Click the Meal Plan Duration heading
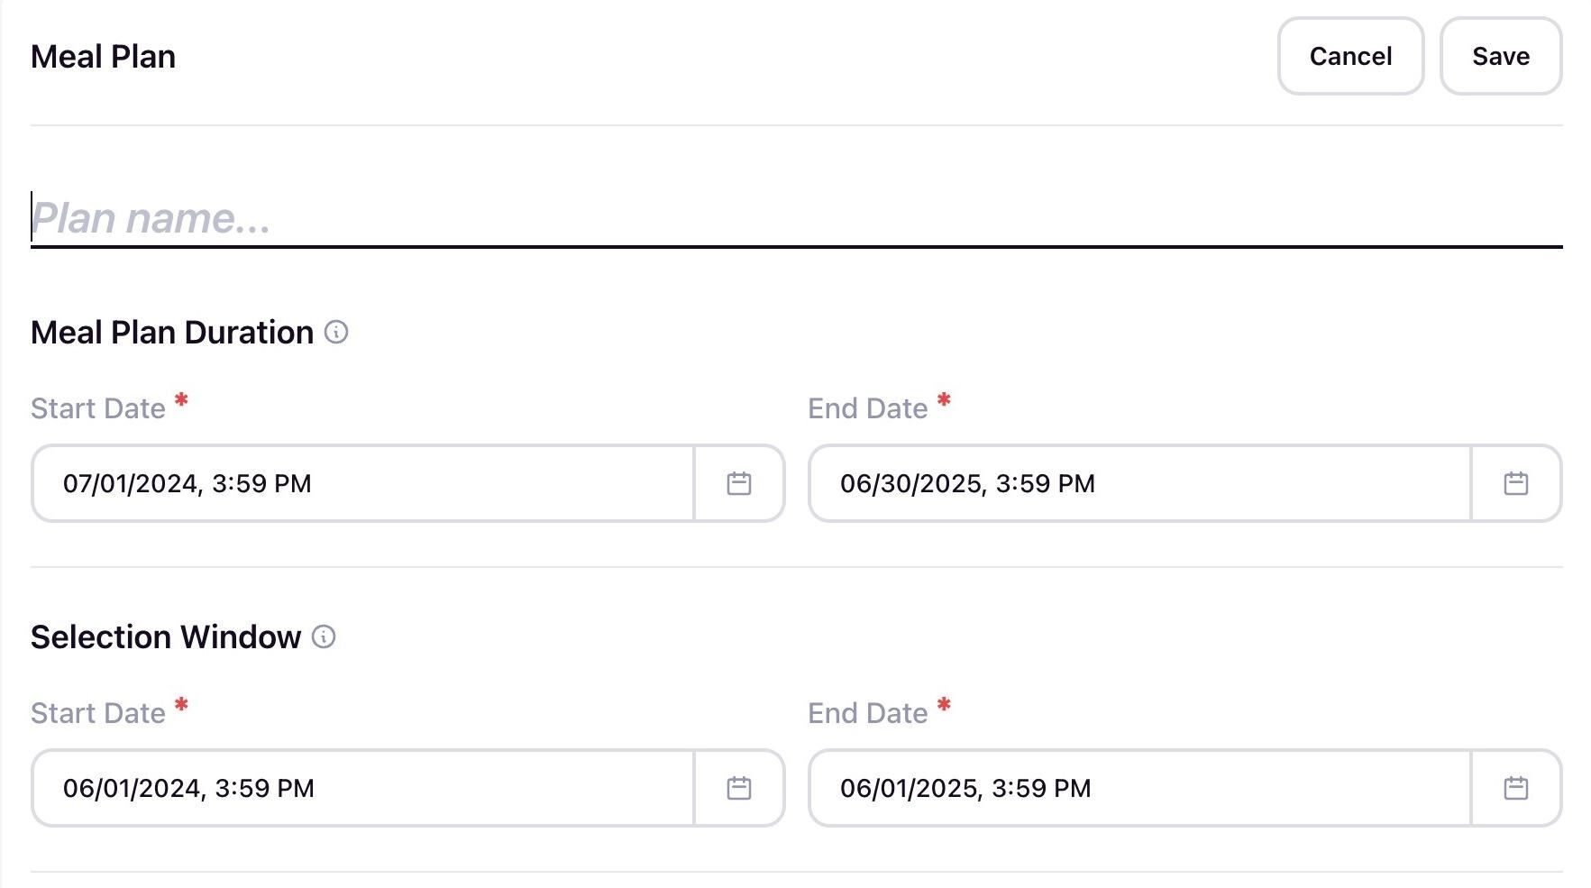This screenshot has height=888, width=1591. pos(172,333)
